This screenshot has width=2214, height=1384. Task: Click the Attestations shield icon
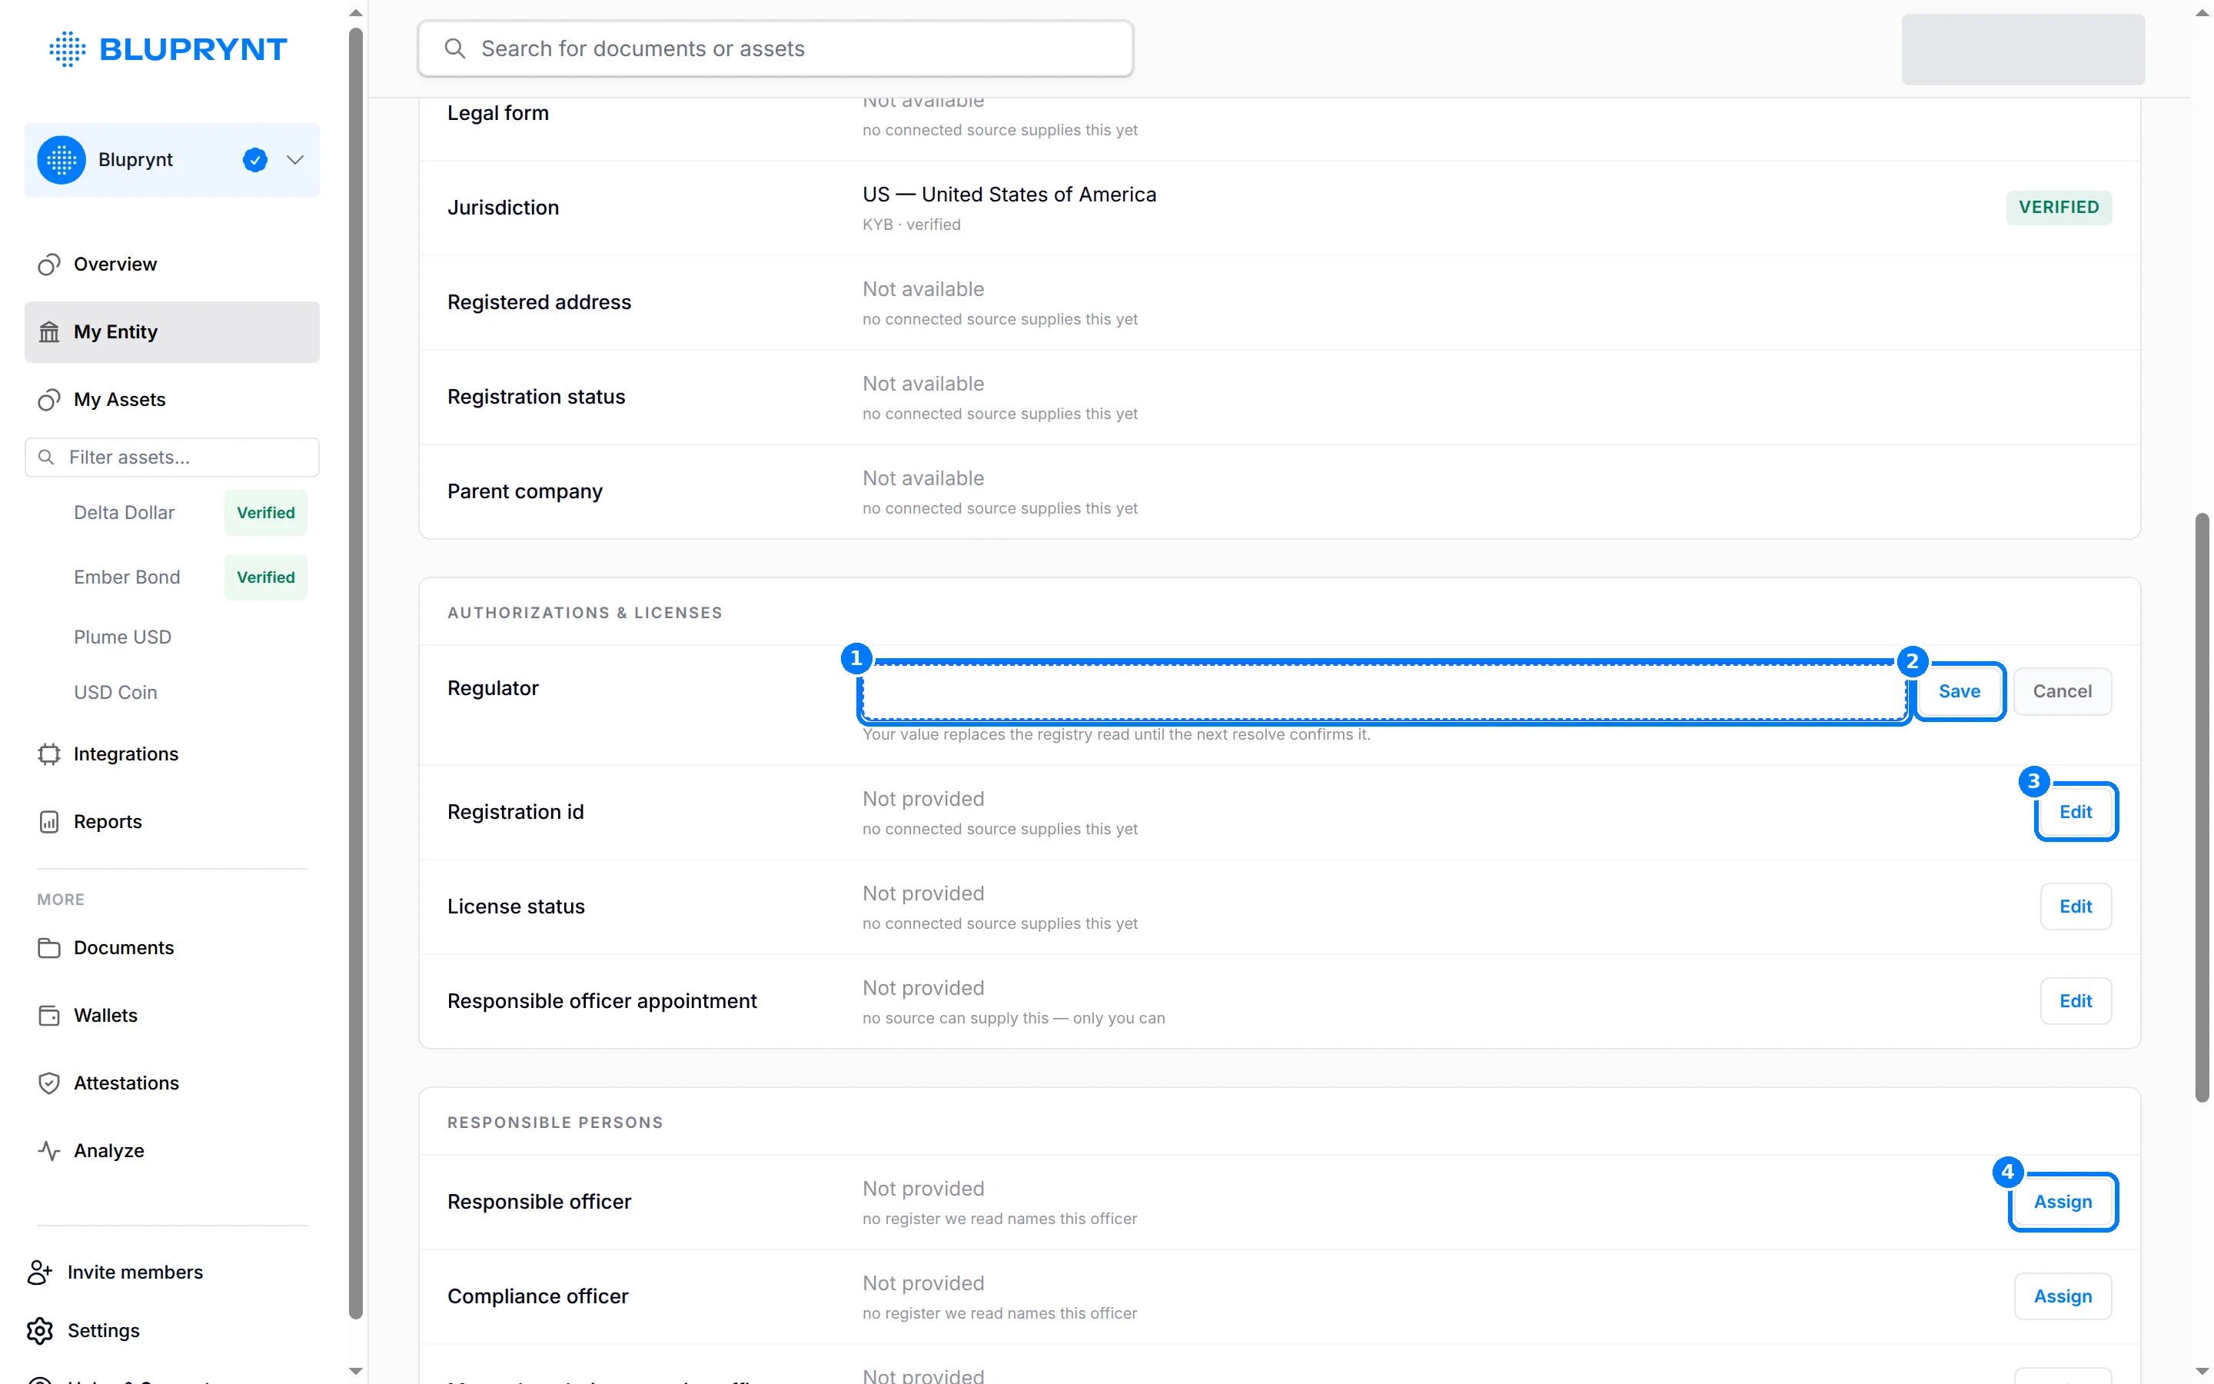pyautogui.click(x=49, y=1084)
